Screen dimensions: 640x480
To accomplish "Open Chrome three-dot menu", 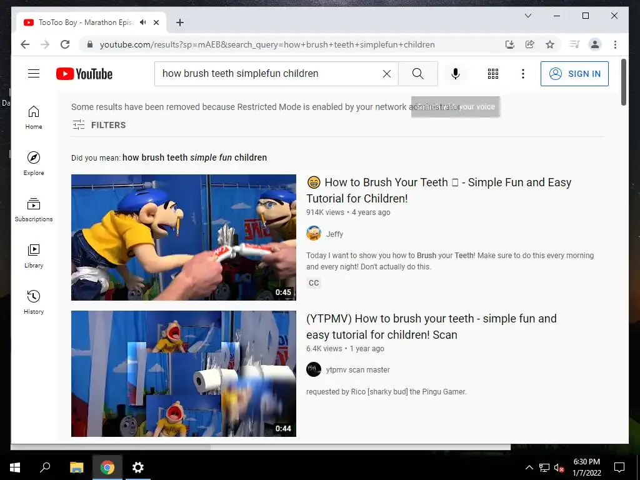I will pyautogui.click(x=615, y=44).
